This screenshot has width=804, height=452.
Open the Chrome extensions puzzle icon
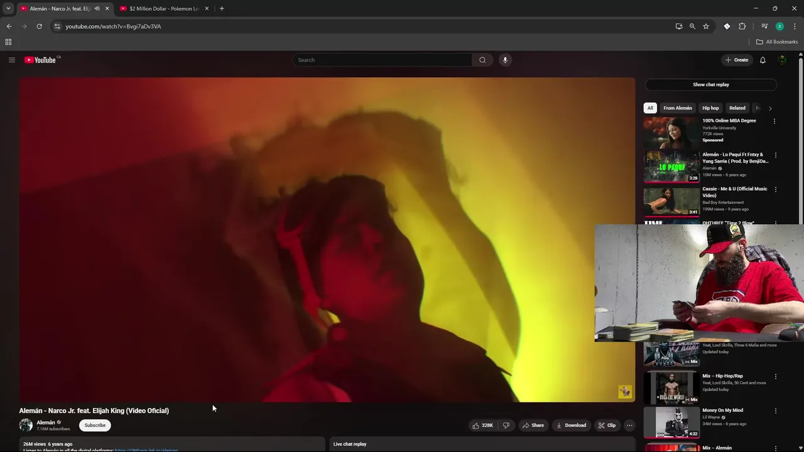coord(742,26)
